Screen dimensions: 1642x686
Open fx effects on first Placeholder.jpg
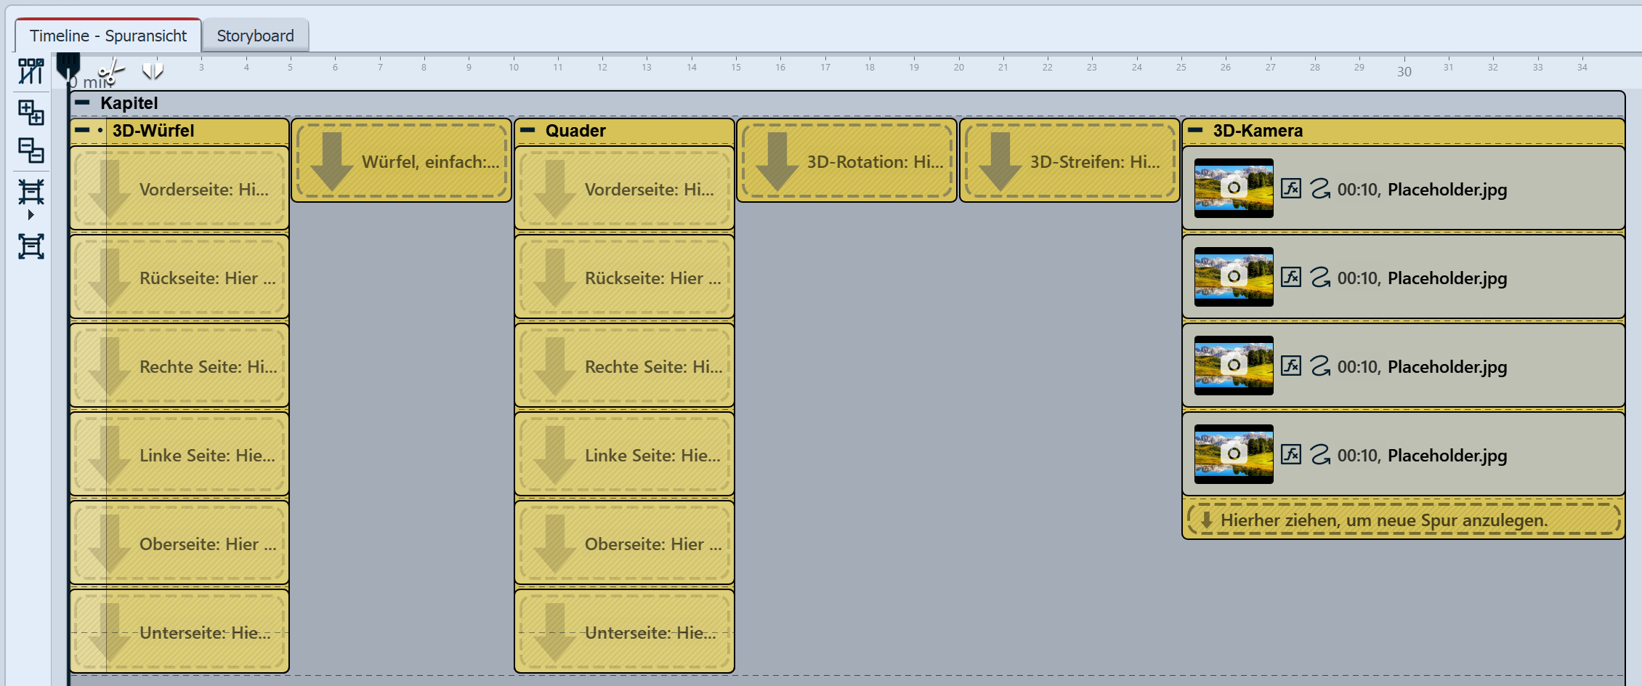[1290, 189]
